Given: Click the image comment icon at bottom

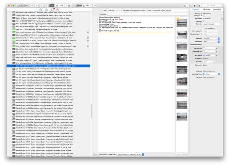Looking at the screenshot, I should point(184,154).
